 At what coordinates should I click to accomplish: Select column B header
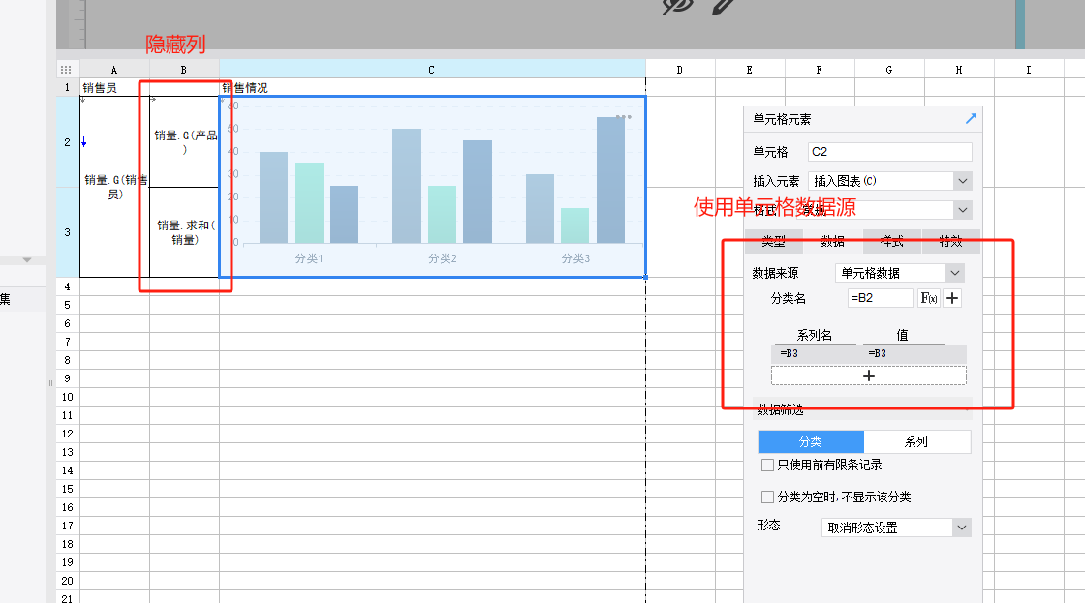[184, 70]
